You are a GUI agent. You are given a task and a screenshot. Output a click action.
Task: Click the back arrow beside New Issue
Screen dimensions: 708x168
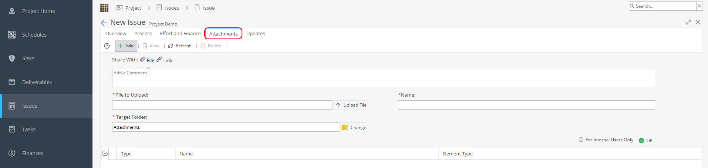(104, 23)
